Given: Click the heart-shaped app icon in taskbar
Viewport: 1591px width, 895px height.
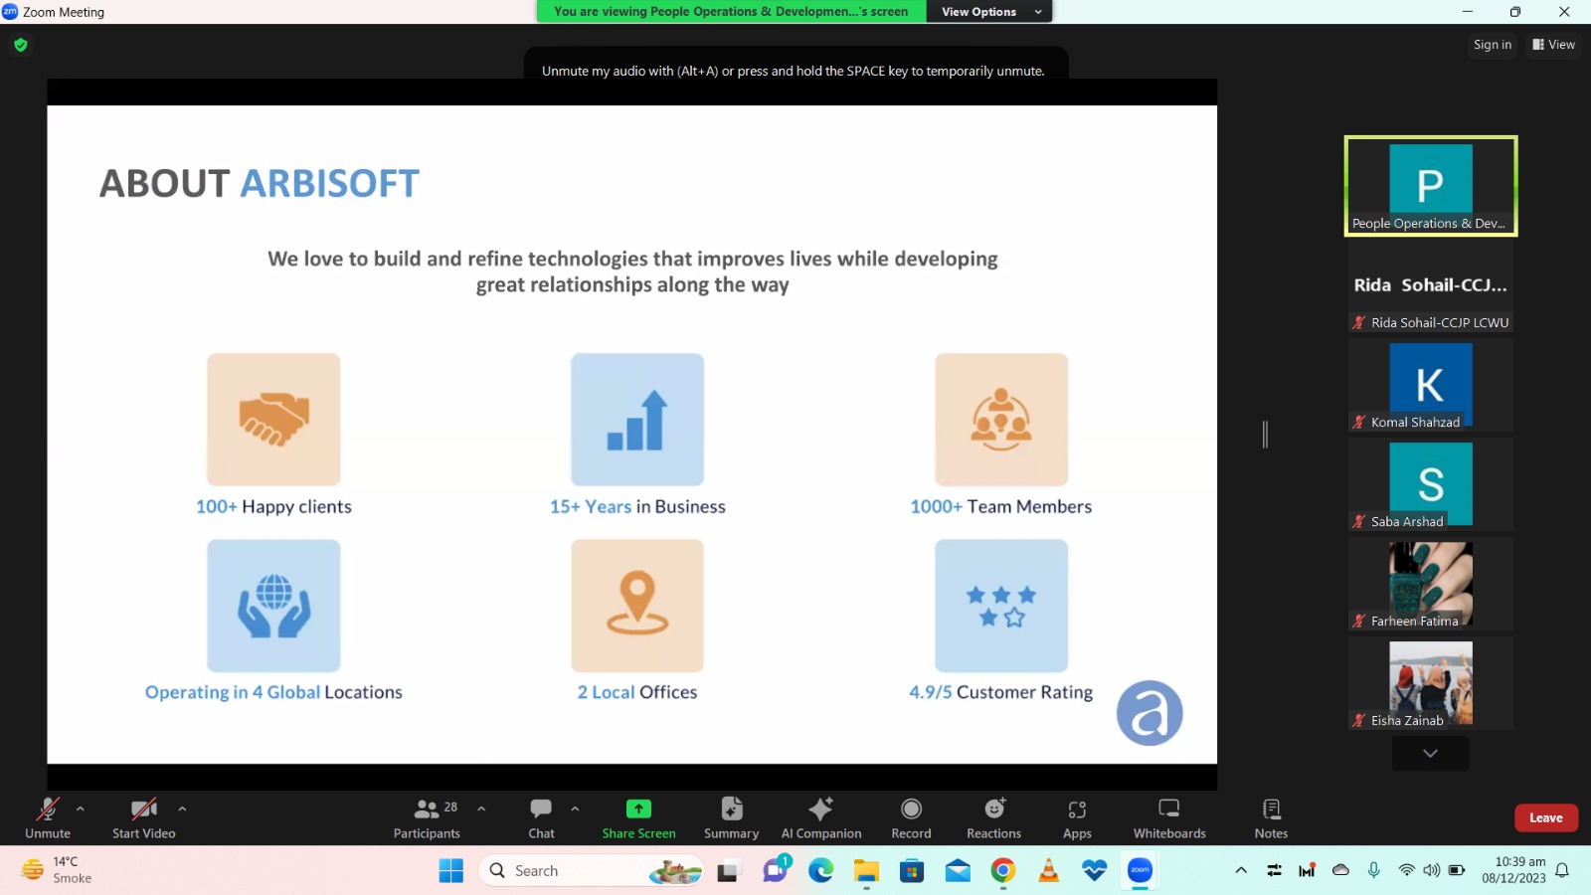Looking at the screenshot, I should (x=1095, y=871).
